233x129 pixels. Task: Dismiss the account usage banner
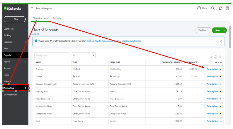221,42
